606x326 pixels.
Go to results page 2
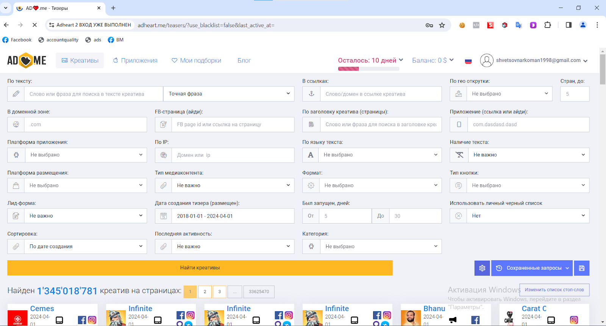pos(205,292)
